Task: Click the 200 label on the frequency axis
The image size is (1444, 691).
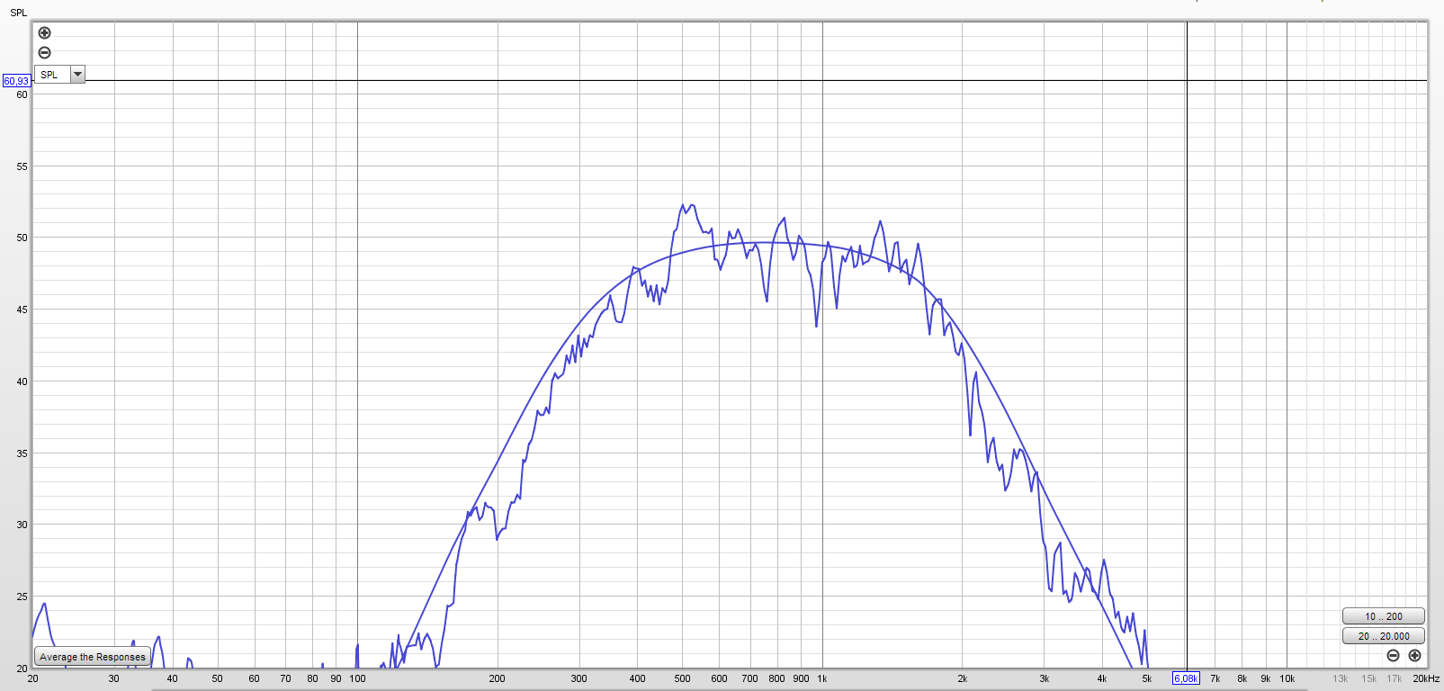Action: [x=498, y=678]
